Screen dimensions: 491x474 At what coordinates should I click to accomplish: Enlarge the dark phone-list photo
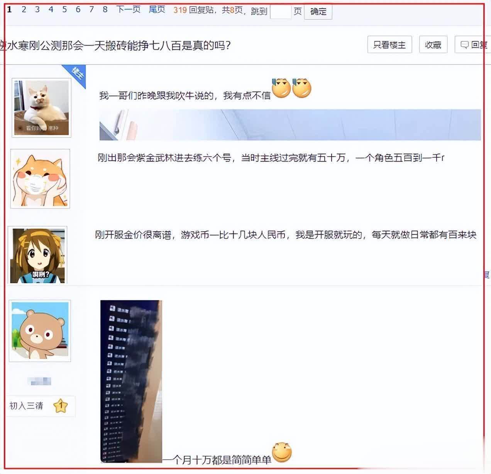coord(131,381)
